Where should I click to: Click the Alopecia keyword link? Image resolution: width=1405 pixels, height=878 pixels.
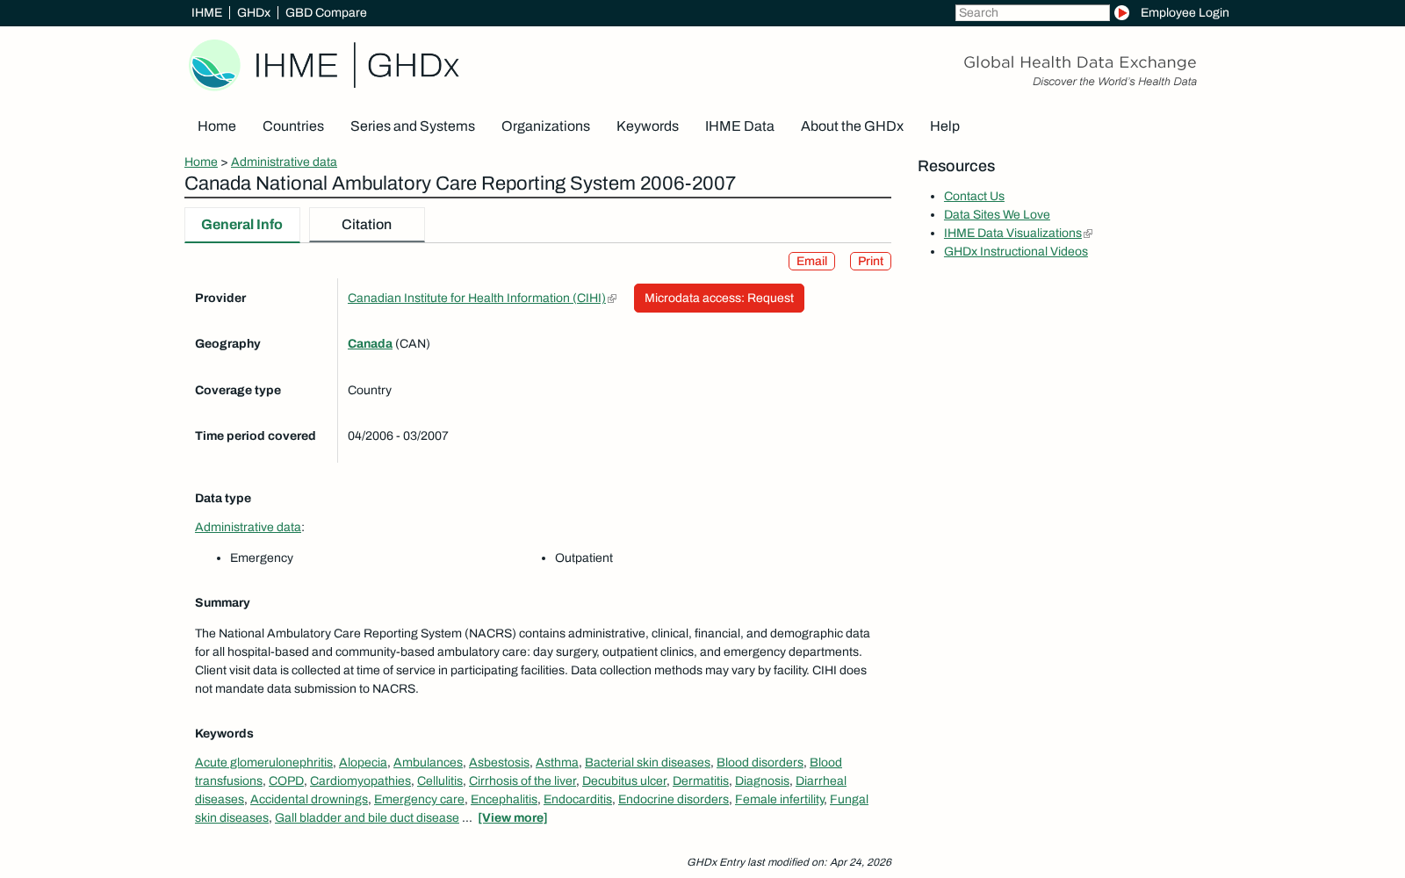[x=363, y=762]
